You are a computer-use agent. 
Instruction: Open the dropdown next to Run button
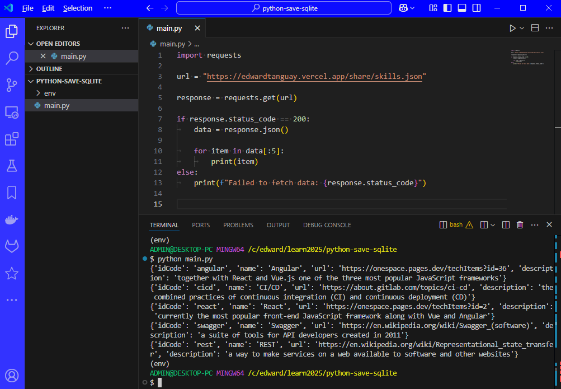pyautogui.click(x=522, y=28)
